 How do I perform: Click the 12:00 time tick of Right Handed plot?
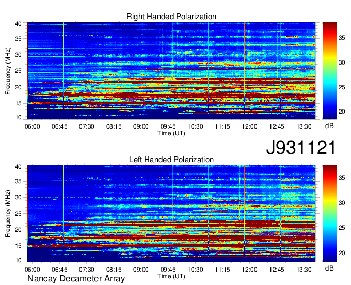249,126
